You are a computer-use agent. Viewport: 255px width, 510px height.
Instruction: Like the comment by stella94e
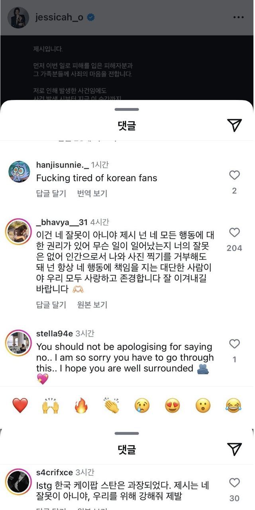(234, 344)
